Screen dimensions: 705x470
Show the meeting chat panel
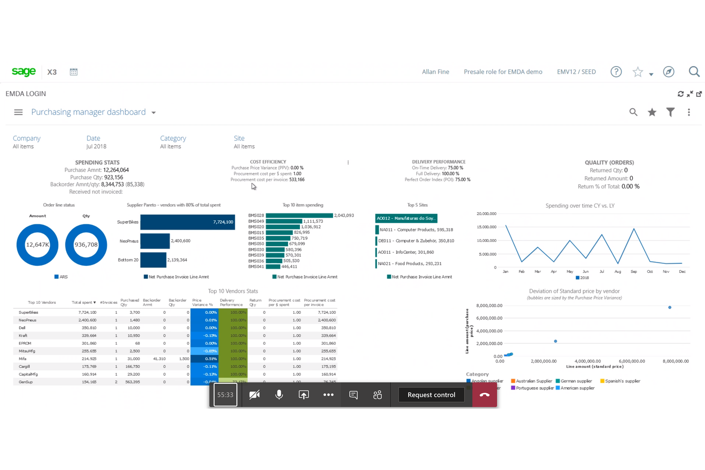[x=353, y=394]
